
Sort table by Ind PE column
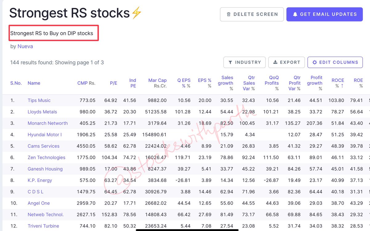coord(133,83)
